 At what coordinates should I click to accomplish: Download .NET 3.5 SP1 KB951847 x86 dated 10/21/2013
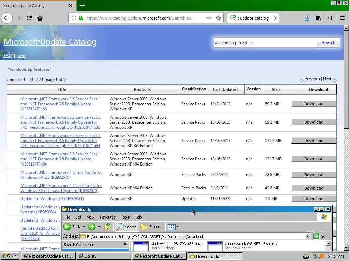click(x=314, y=104)
